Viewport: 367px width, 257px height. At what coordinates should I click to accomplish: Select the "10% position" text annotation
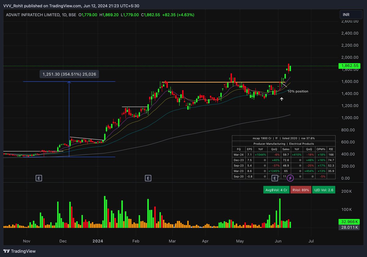pyautogui.click(x=298, y=91)
